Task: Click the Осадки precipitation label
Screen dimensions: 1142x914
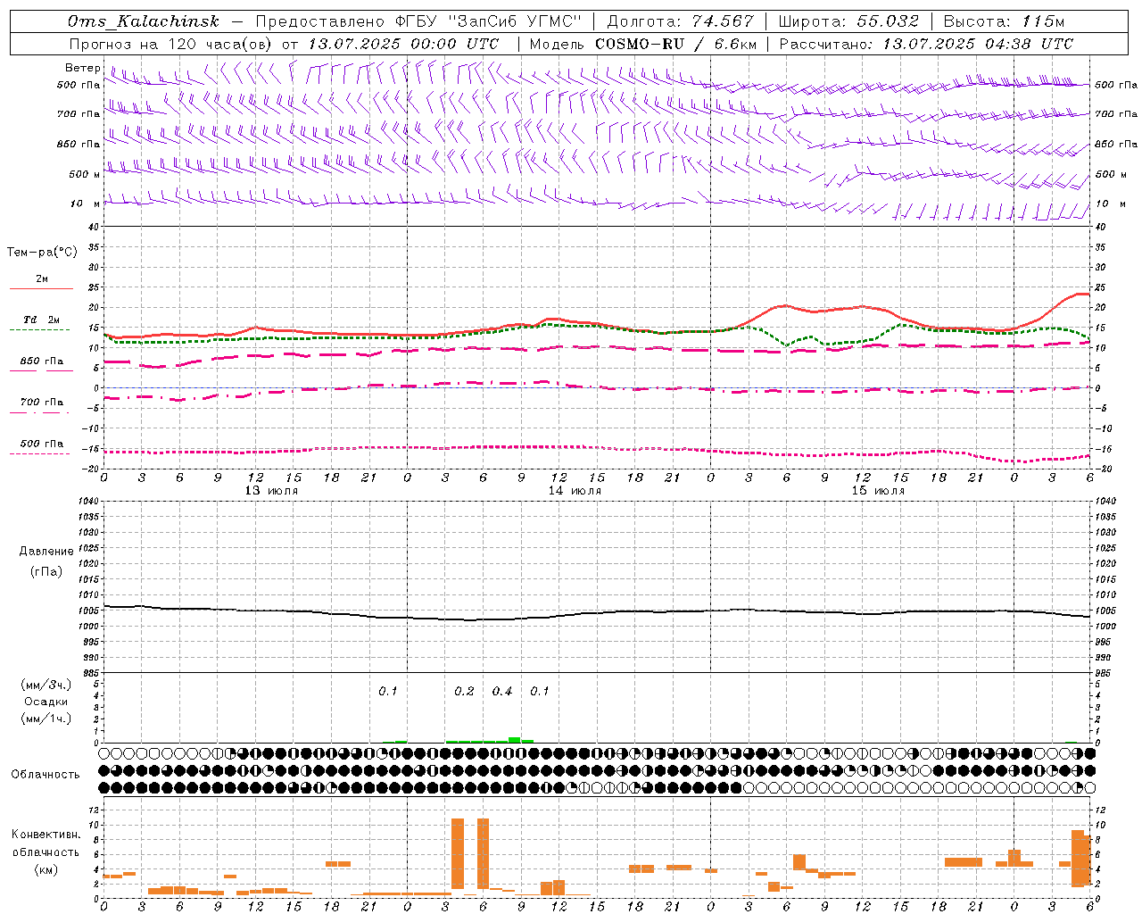Action: tap(46, 702)
